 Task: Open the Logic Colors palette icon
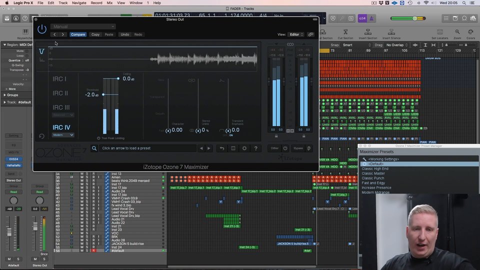470,33
